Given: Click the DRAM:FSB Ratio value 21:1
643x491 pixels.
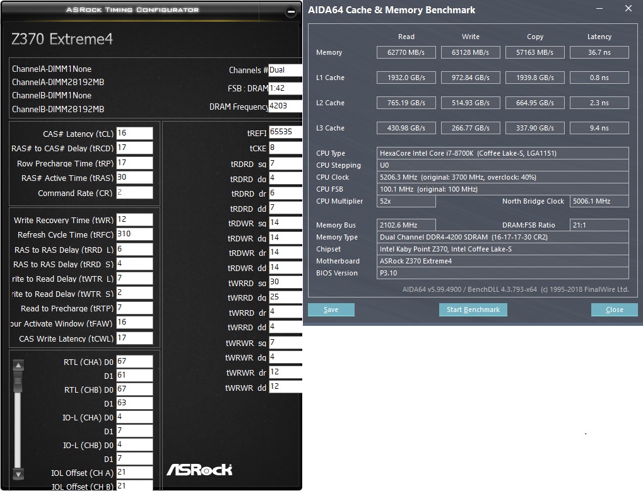Looking at the screenshot, I should [x=599, y=225].
